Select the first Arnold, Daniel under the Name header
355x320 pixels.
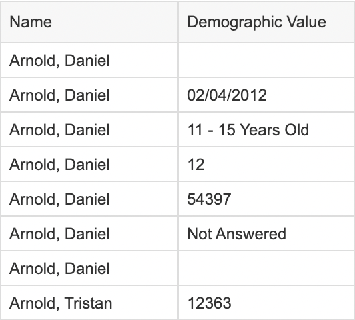[89, 60]
